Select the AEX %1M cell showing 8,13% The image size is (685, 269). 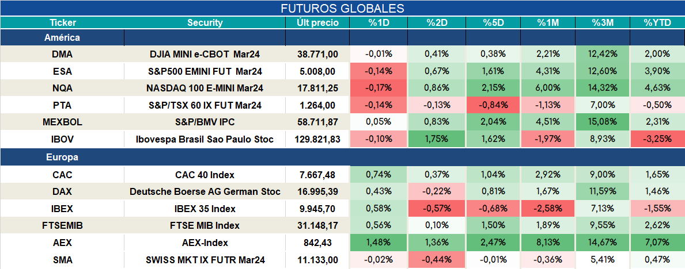pyautogui.click(x=548, y=243)
